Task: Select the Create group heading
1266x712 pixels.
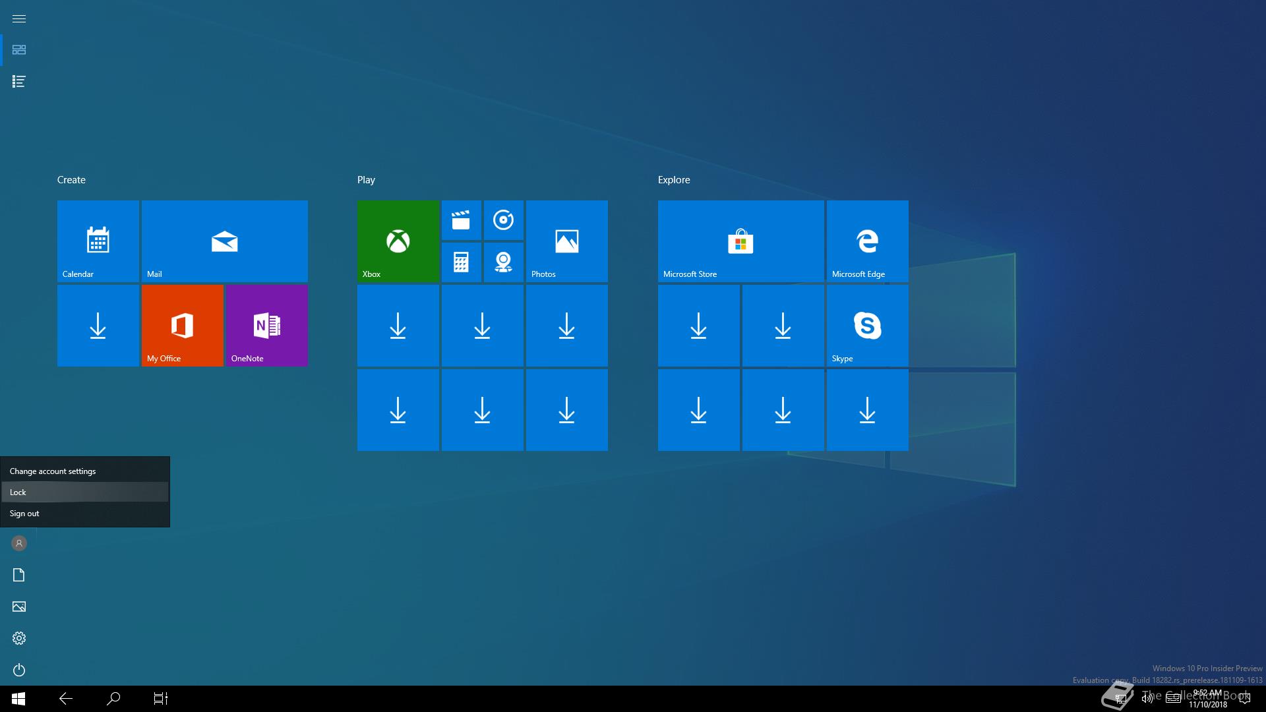Action: click(x=71, y=180)
